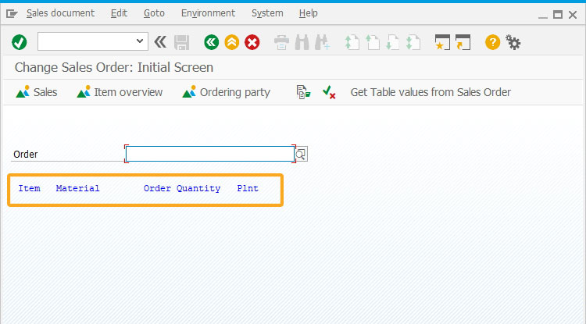Click the Item column header text

[29, 188]
